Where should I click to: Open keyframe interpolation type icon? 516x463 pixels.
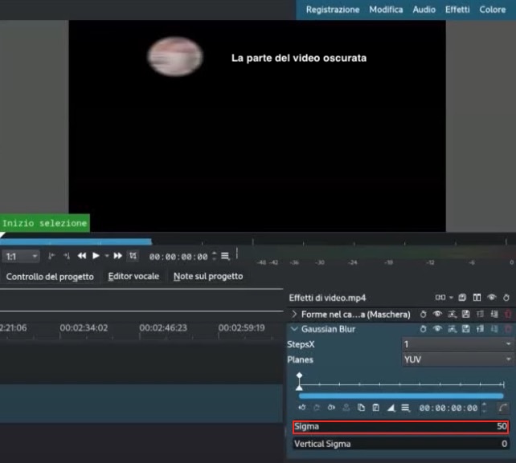pyautogui.click(x=391, y=408)
